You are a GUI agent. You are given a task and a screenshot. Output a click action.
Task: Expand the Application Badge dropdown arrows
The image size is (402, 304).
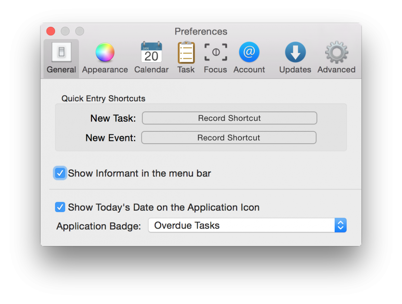point(340,225)
